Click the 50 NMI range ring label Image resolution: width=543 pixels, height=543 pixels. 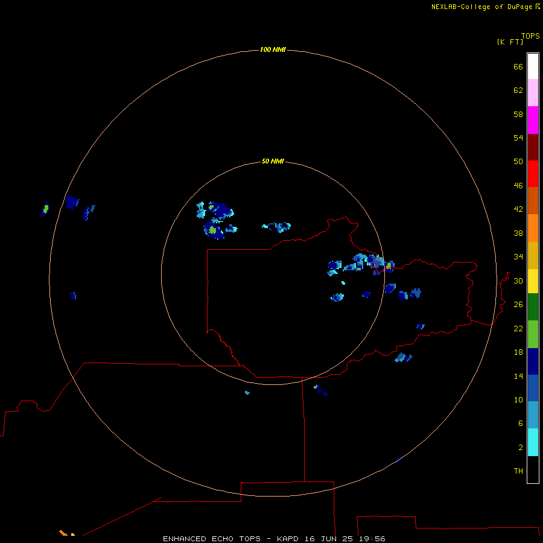point(273,161)
